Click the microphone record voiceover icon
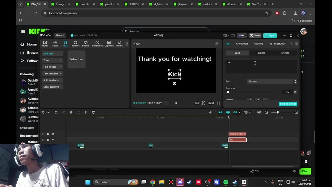The image size is (332, 187). [x=210, y=112]
